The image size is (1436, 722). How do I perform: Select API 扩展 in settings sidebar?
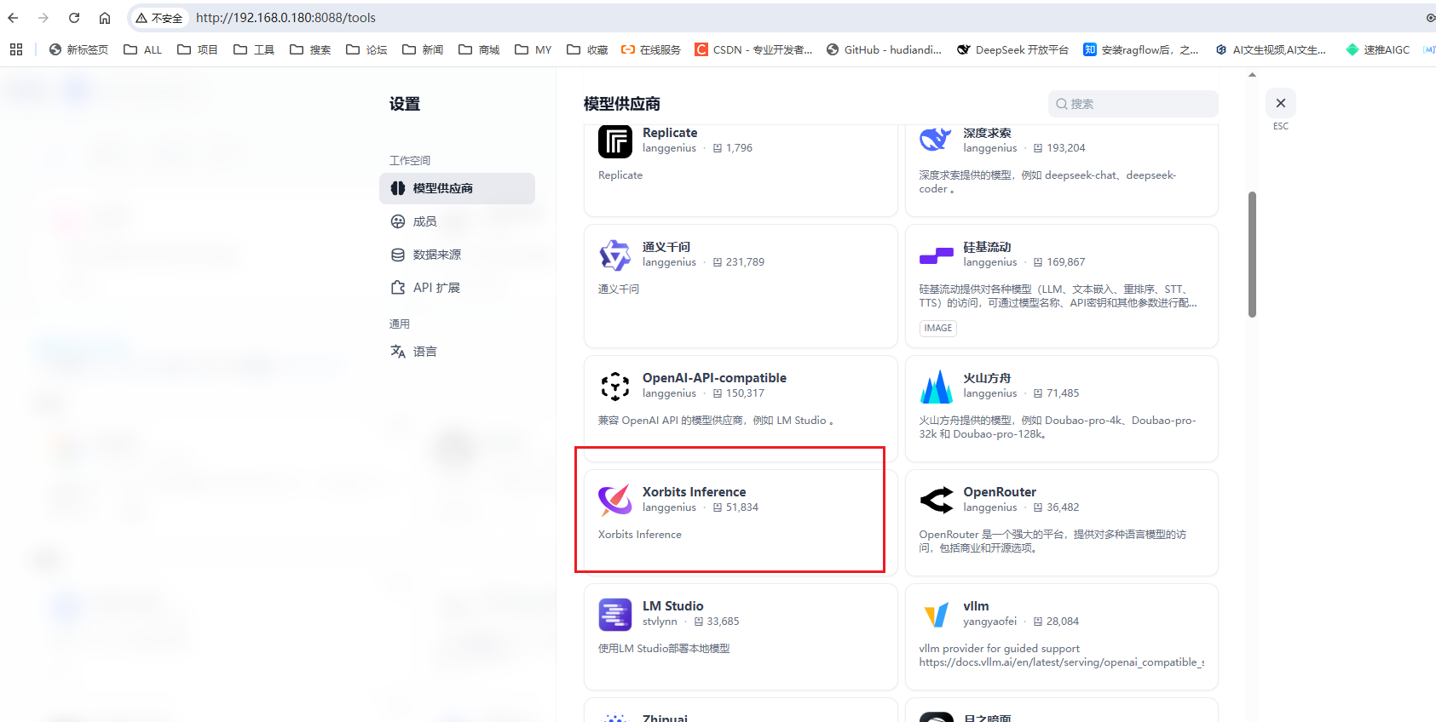[457, 288]
